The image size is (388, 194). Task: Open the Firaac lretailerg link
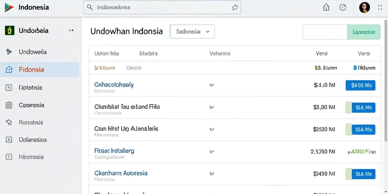pos(114,151)
